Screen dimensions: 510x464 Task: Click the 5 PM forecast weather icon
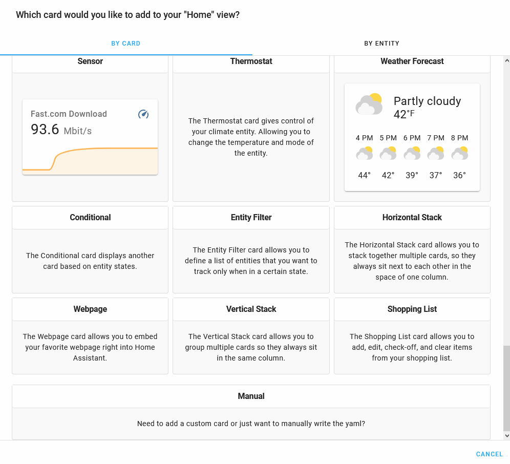pos(388,153)
